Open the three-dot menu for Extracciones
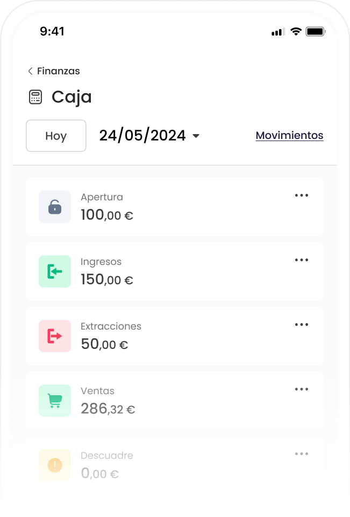 coord(302,325)
